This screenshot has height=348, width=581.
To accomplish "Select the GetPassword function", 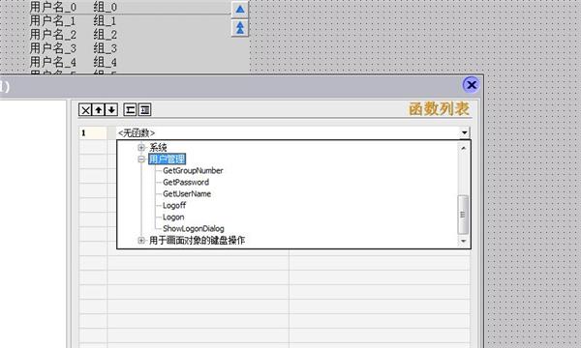I will point(186,183).
